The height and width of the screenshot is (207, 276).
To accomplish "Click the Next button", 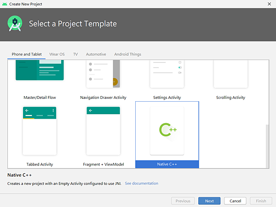I will [x=209, y=201].
